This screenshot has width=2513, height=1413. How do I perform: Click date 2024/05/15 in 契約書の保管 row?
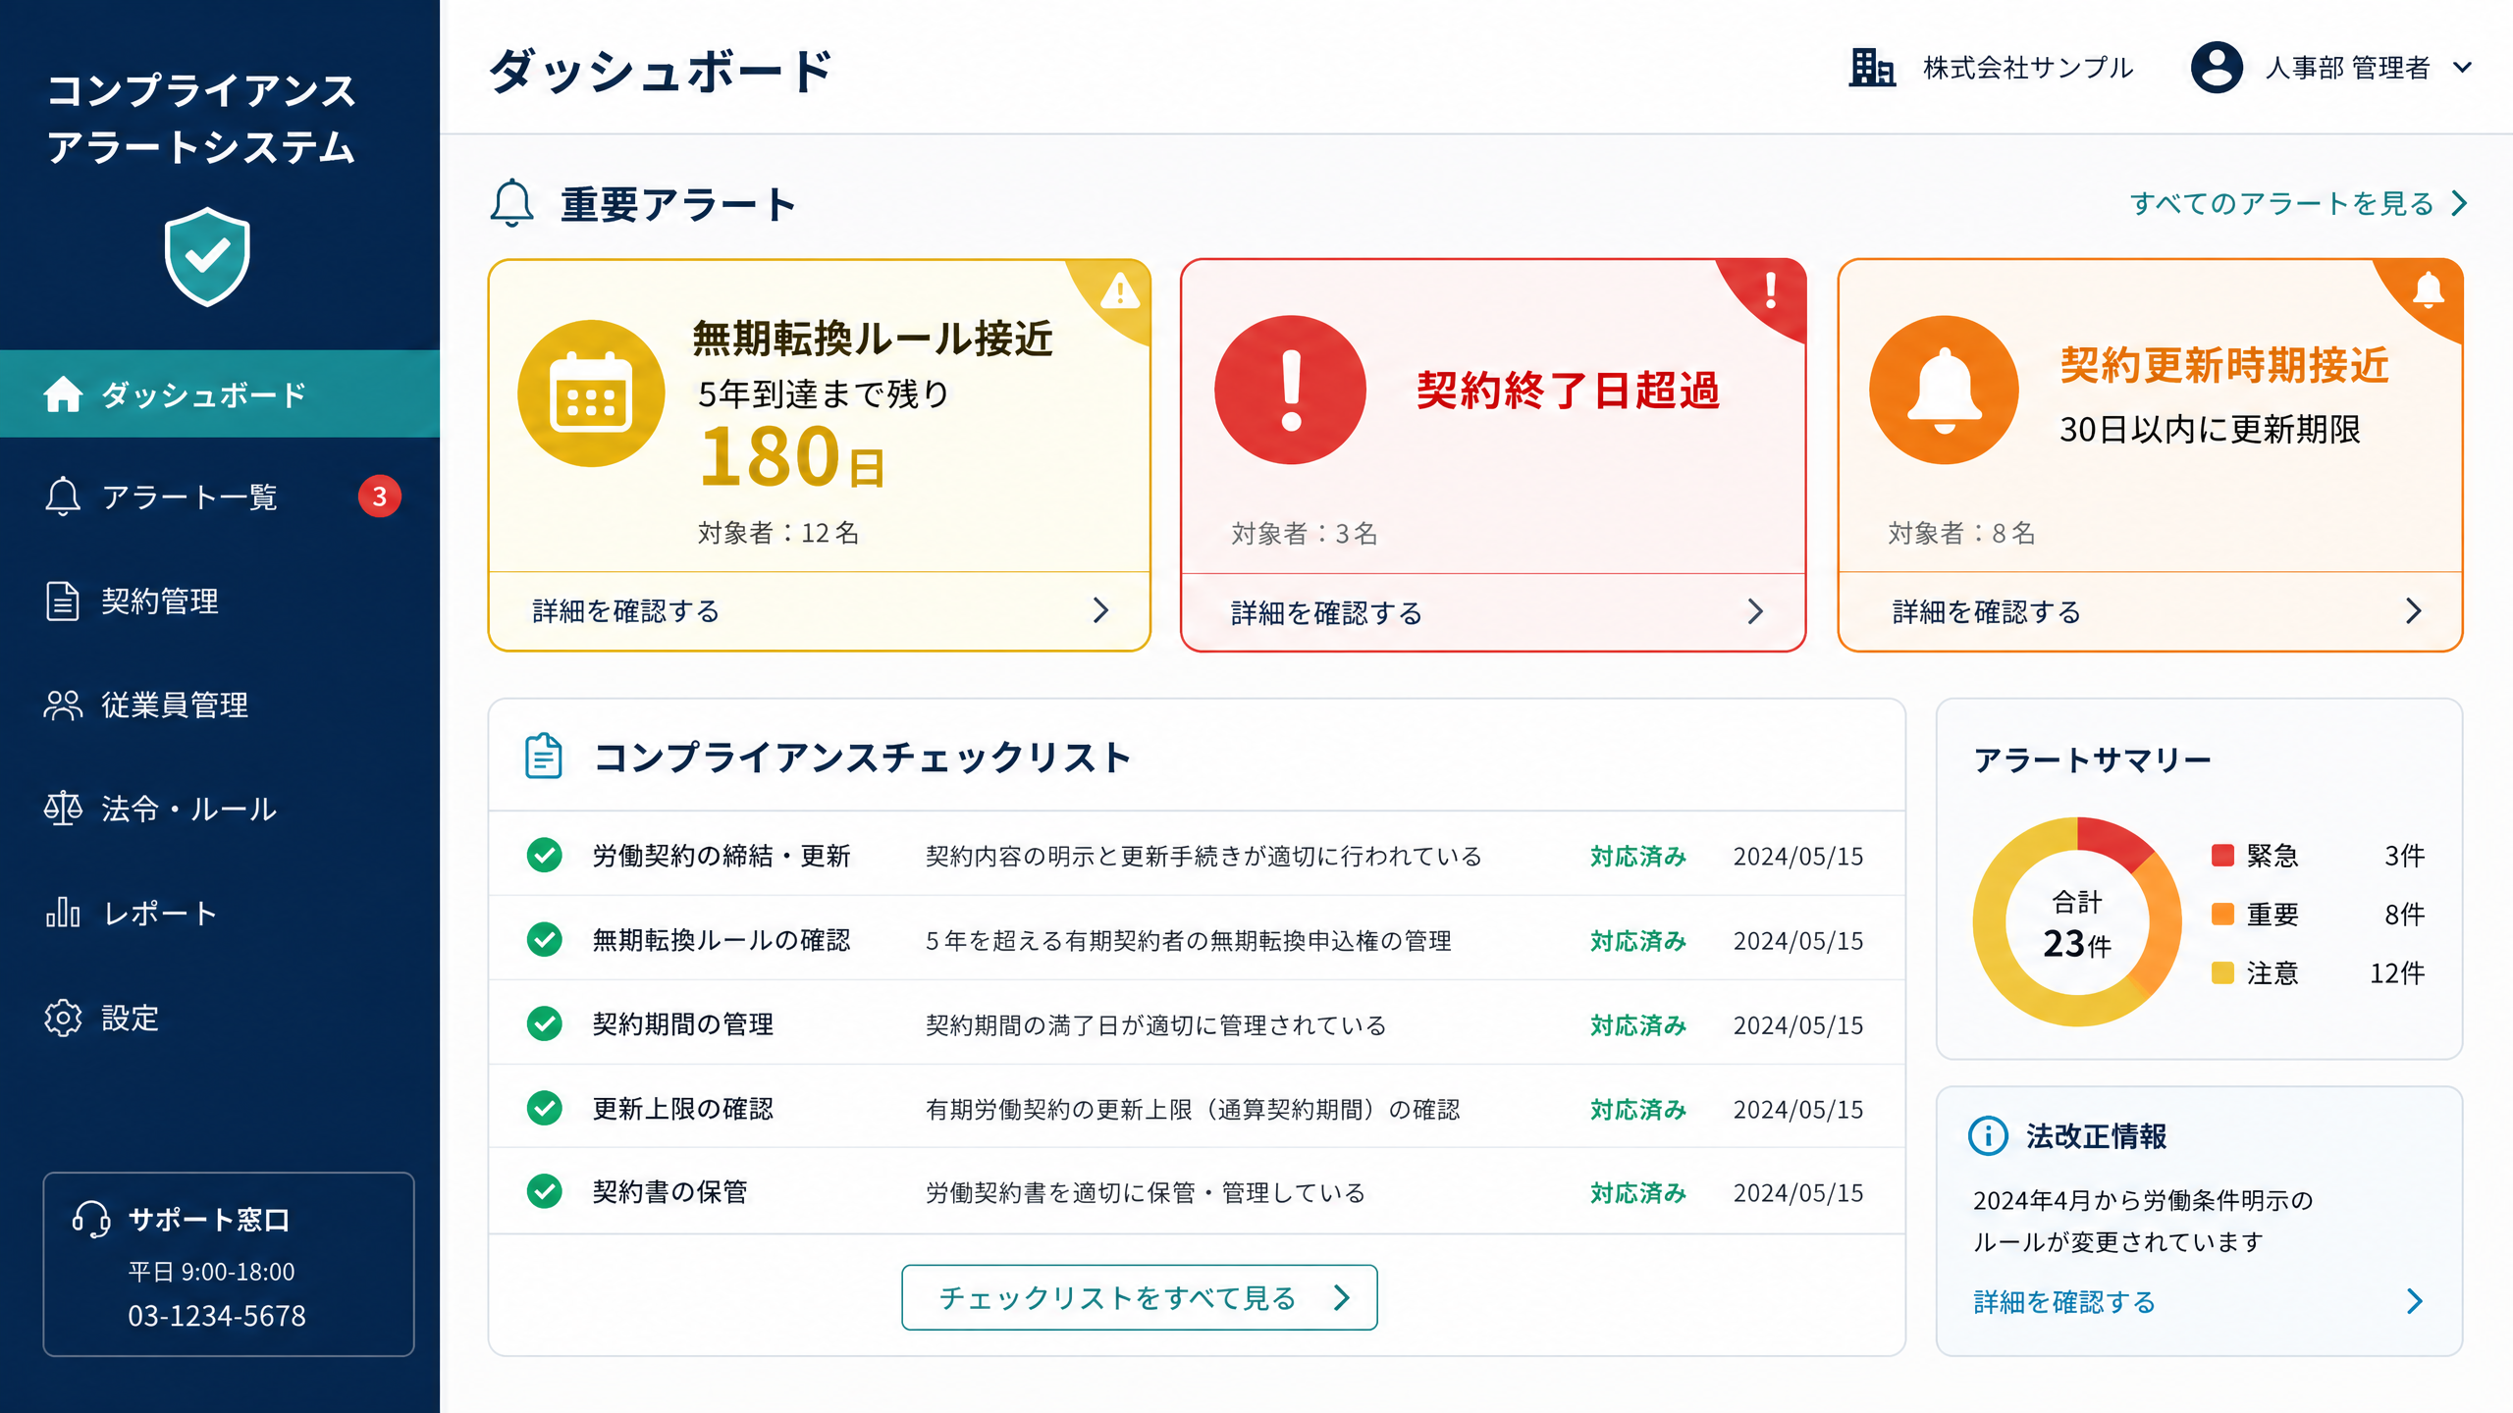[x=1798, y=1192]
